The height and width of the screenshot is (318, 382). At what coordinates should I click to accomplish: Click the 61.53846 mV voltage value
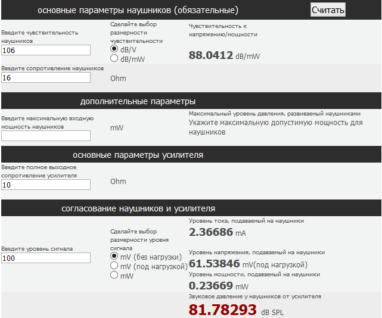click(248, 264)
